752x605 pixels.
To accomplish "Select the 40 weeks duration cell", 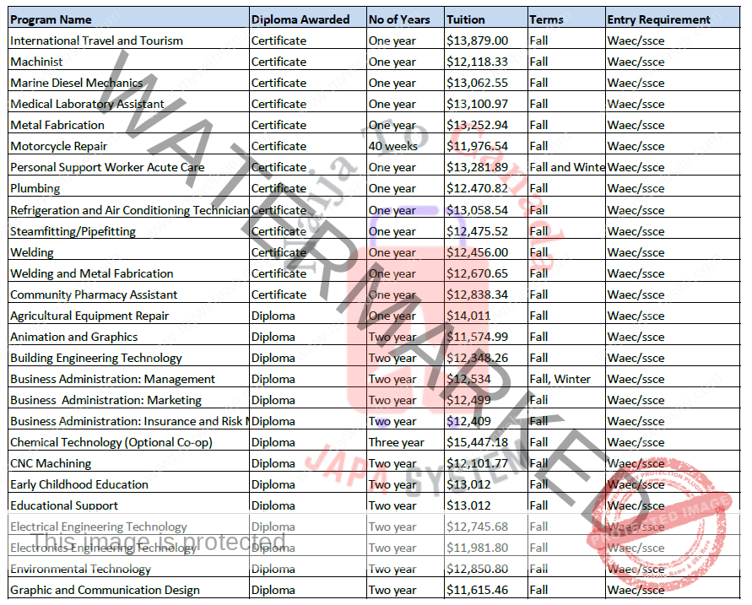I will [393, 146].
